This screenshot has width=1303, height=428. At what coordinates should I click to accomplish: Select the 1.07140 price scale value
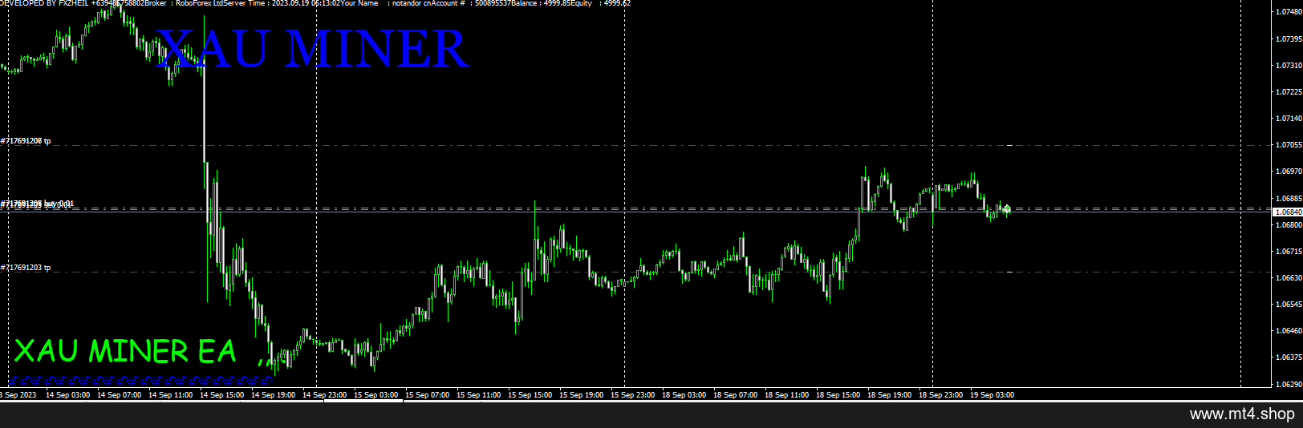(x=1289, y=118)
